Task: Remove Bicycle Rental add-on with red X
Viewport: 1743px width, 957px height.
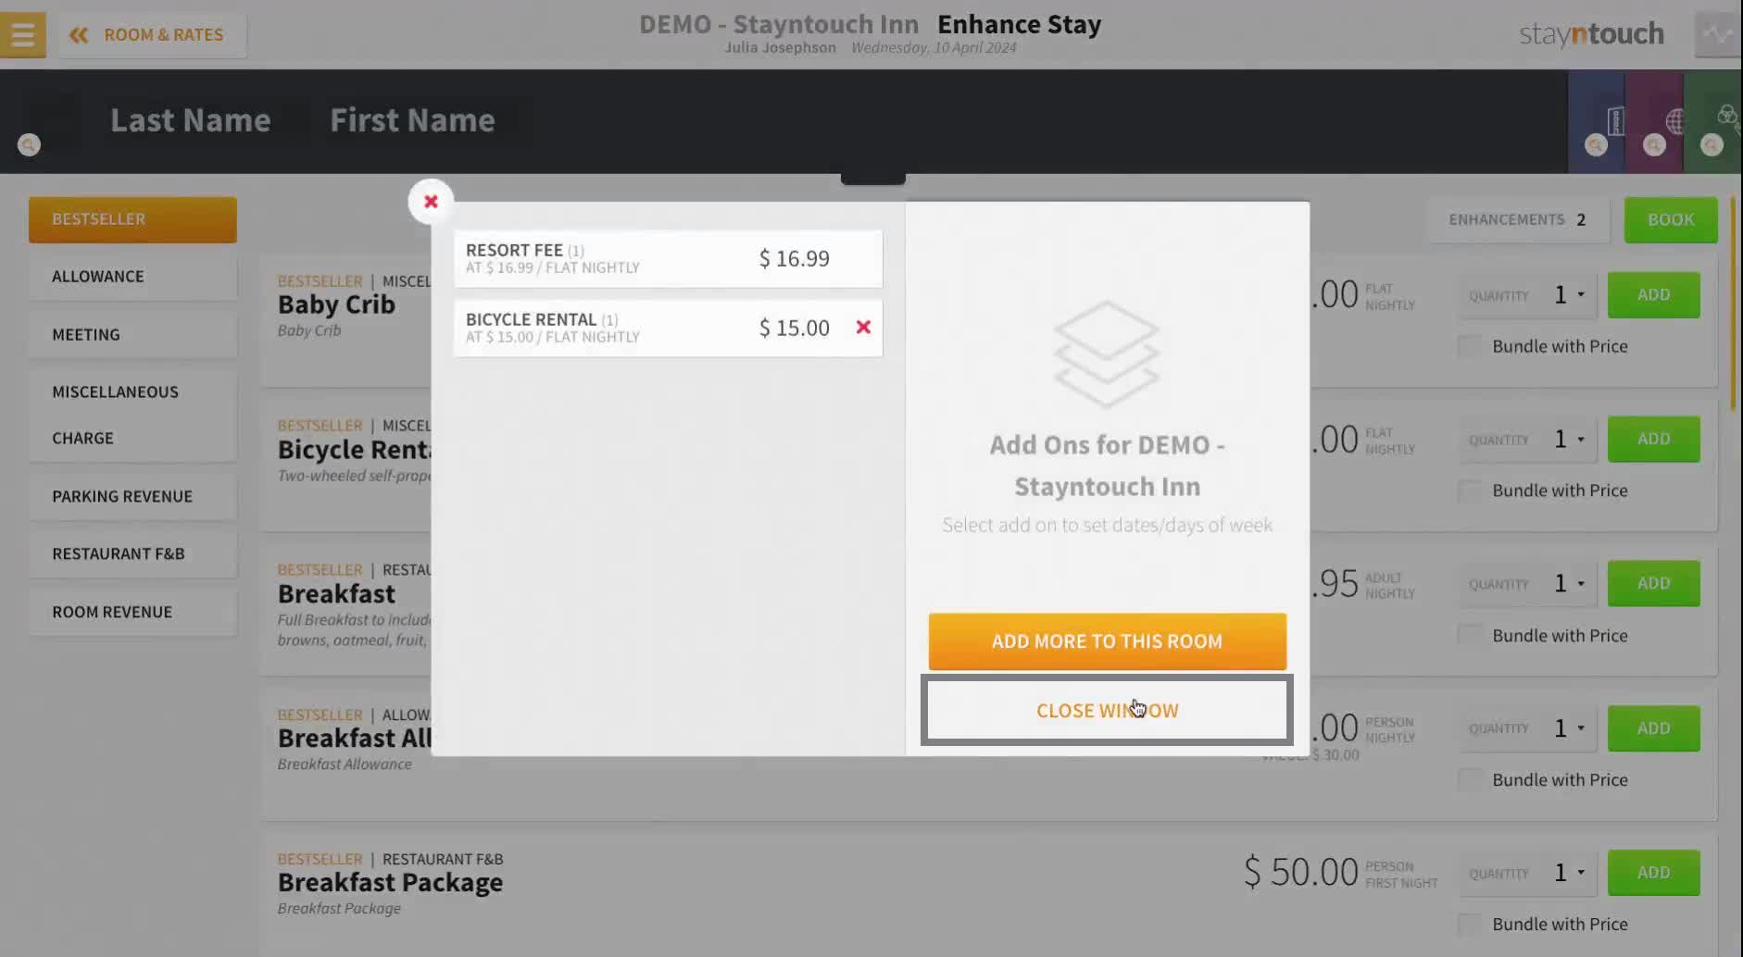Action: click(863, 327)
